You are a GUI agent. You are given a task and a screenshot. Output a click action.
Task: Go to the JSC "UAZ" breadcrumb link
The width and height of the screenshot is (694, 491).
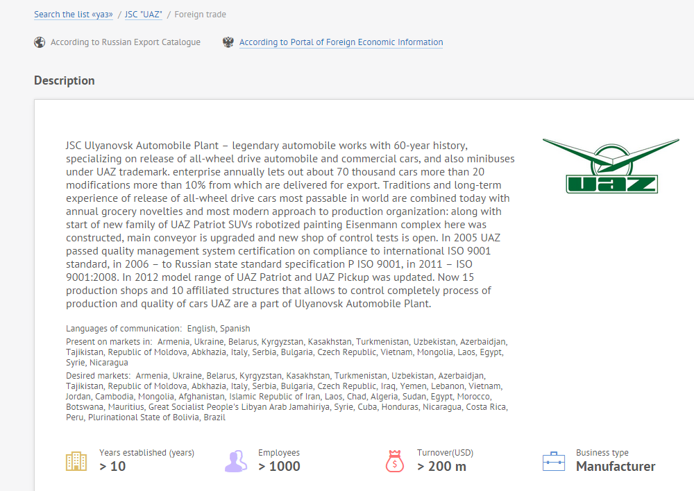pos(144,15)
